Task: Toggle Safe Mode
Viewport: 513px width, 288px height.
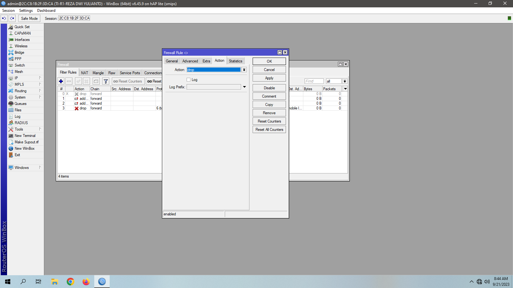Action: [29, 19]
